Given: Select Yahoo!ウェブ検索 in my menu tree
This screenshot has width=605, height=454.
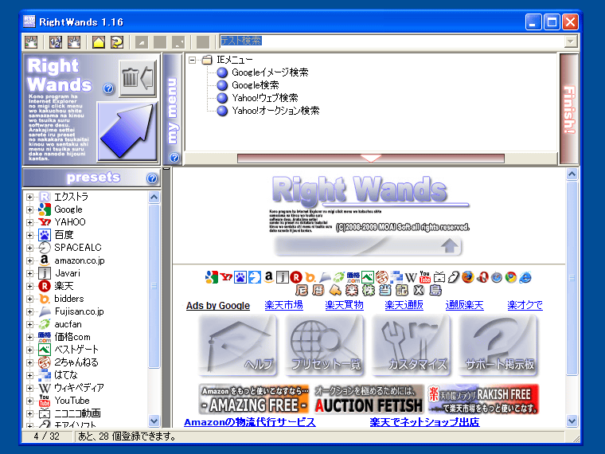Looking at the screenshot, I should 264,98.
